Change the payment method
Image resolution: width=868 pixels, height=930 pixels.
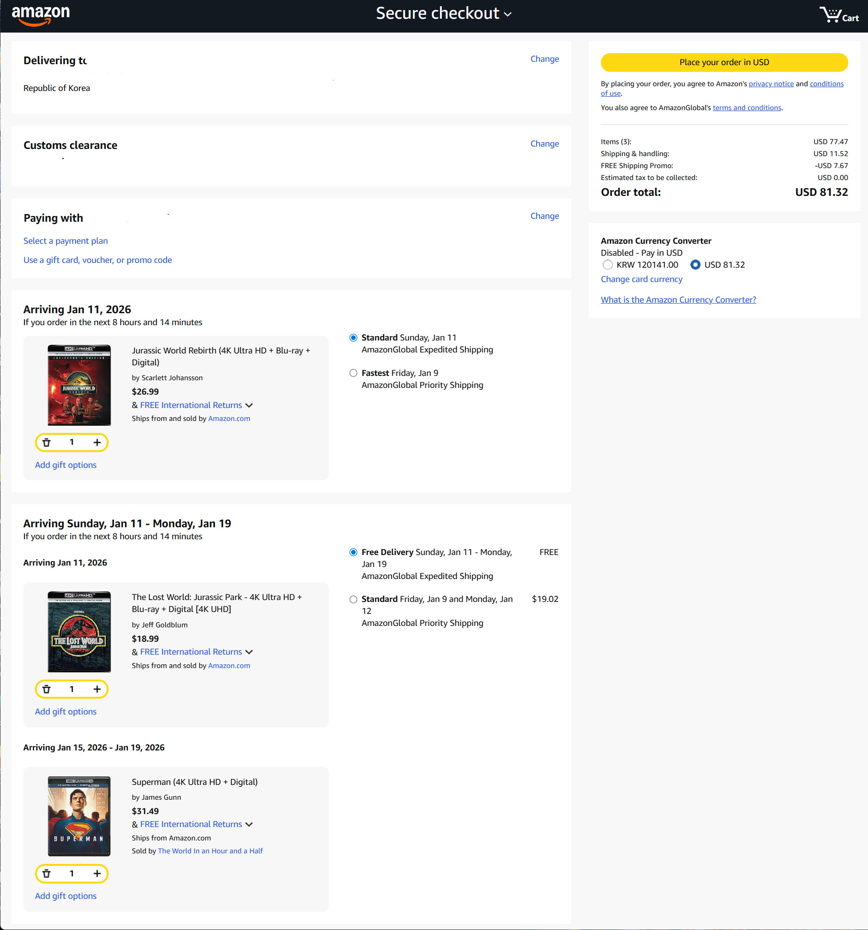(x=544, y=216)
